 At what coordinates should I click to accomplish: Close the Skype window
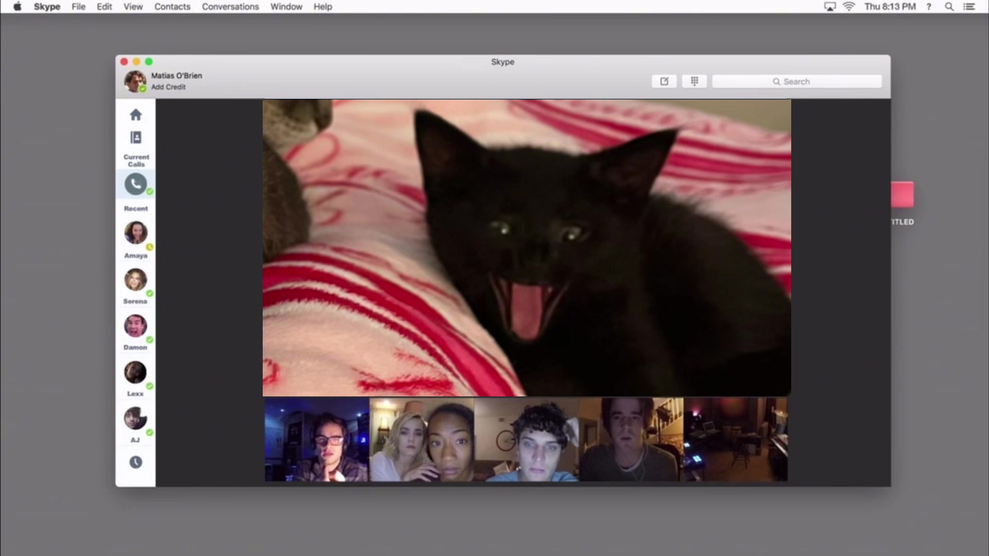pyautogui.click(x=124, y=62)
